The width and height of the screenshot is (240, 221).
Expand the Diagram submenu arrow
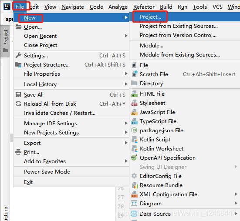point(236,203)
